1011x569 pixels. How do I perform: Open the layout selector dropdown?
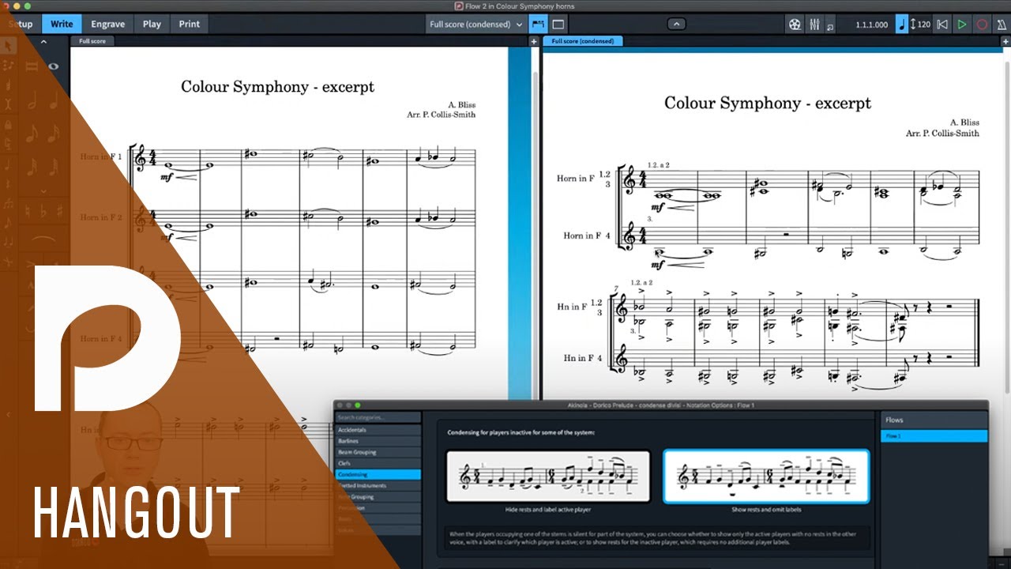point(475,24)
